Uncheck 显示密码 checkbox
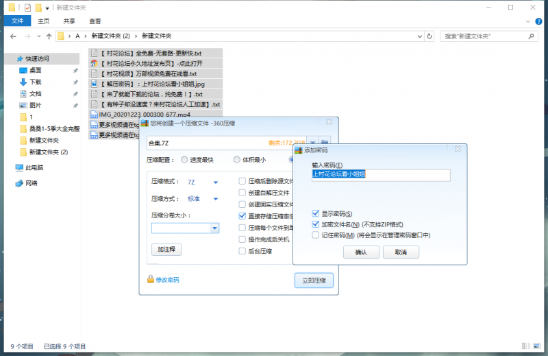 [315, 213]
